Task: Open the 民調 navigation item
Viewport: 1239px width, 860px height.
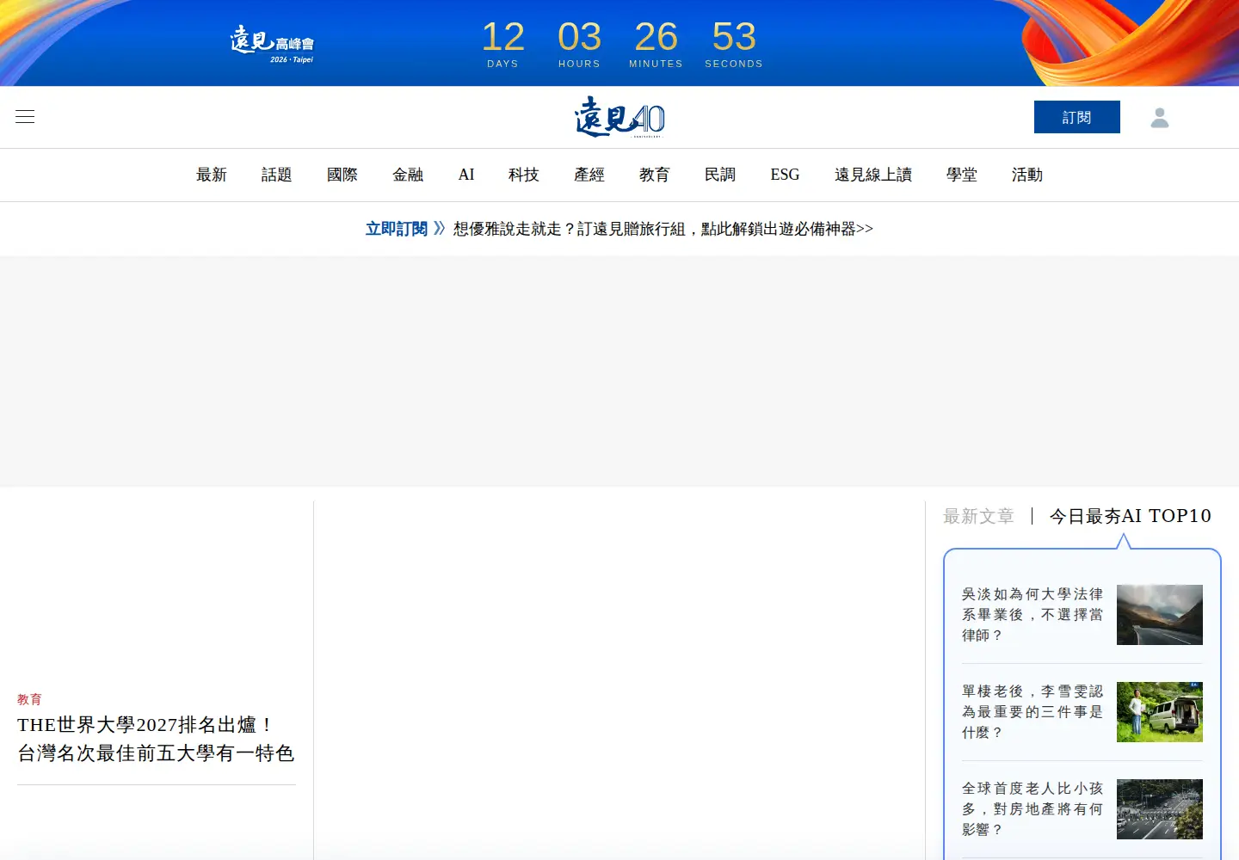Action: point(720,175)
